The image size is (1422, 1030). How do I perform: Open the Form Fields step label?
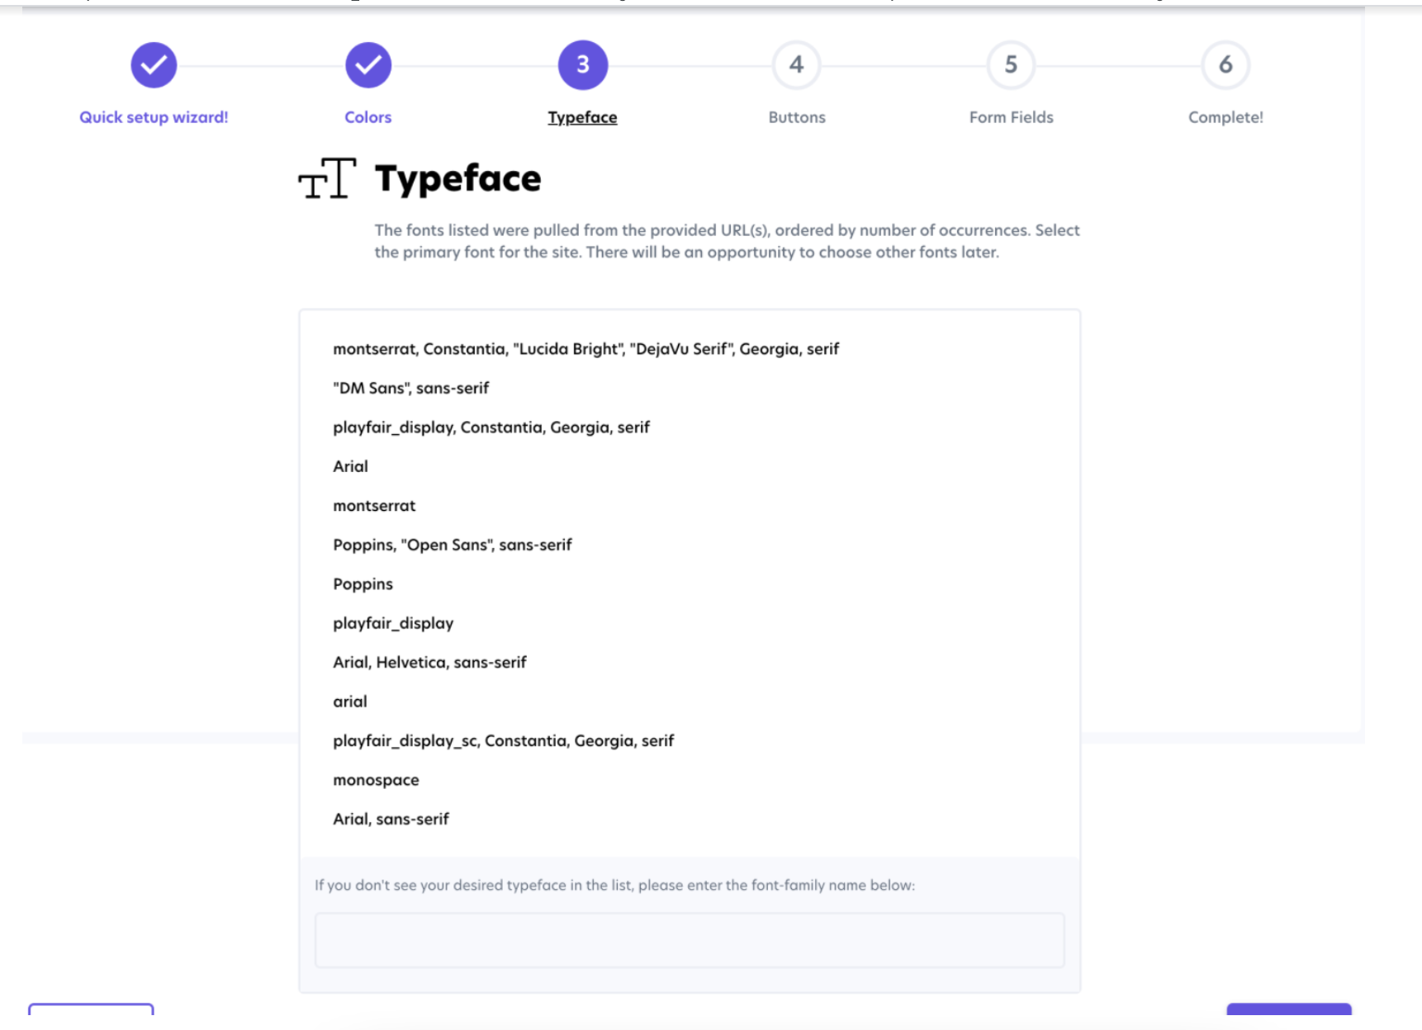pyautogui.click(x=1011, y=117)
